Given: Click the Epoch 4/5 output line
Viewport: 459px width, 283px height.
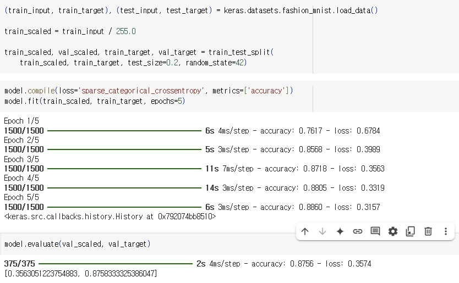Looking at the screenshot, I should pos(21,178).
